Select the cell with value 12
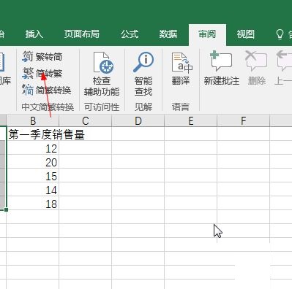 [33, 148]
